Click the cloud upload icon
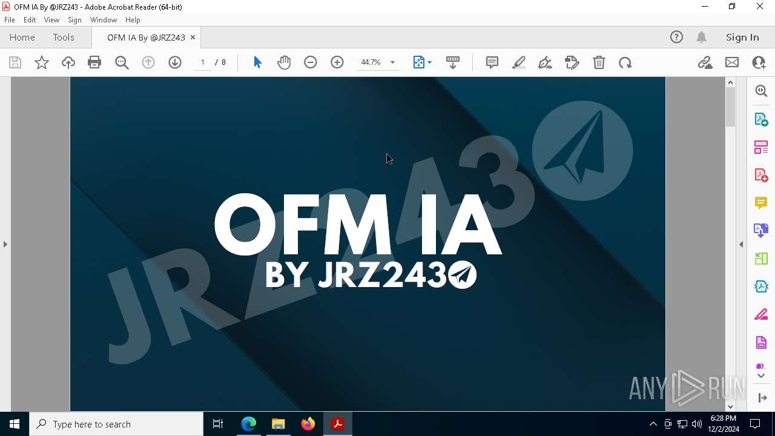Screen dimensions: 775x436 tap(68, 62)
